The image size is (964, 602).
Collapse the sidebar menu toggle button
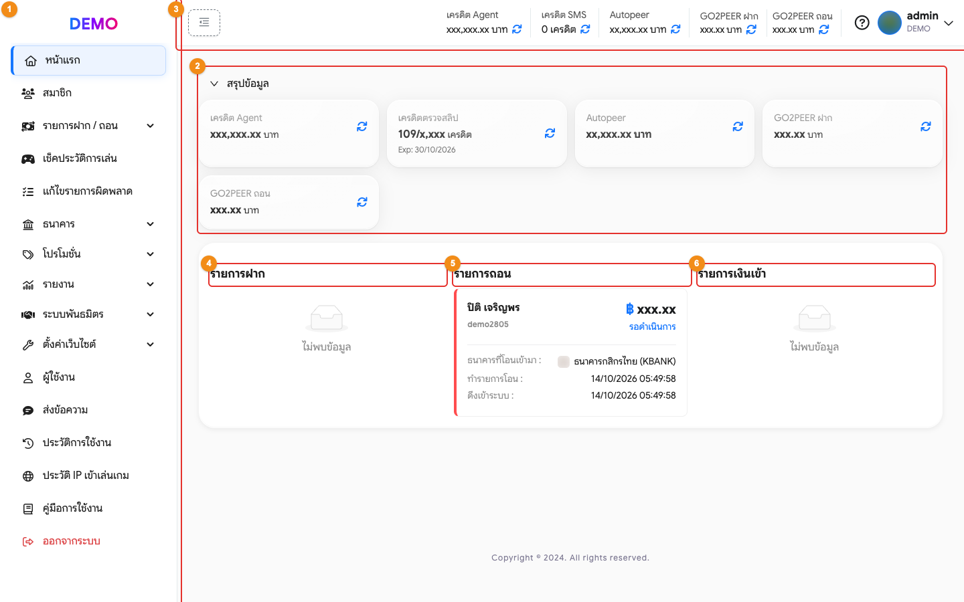(204, 23)
